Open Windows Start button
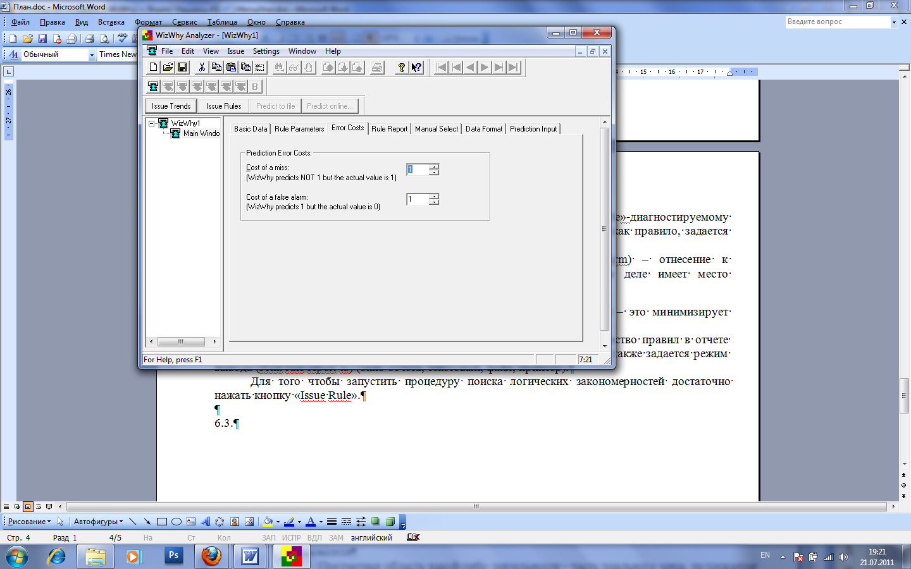This screenshot has width=911, height=569. point(17,556)
